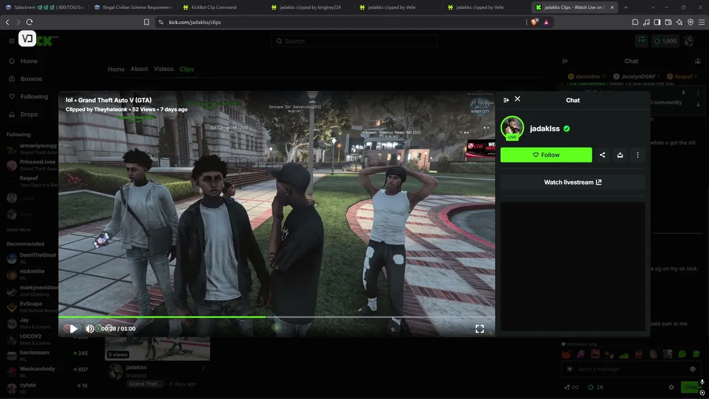Play the clip with the play button
This screenshot has height=399, width=709.
coord(73,329)
